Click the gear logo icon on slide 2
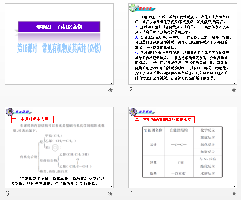 pos(134,8)
